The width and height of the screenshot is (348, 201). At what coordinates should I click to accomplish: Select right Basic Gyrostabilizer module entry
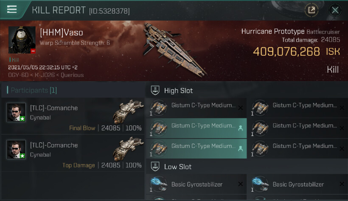297,184
